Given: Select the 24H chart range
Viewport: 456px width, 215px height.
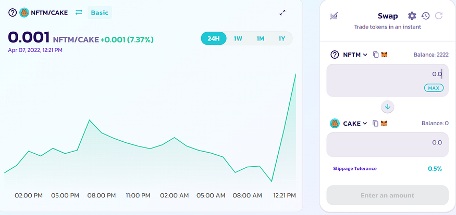Looking at the screenshot, I should (x=214, y=38).
